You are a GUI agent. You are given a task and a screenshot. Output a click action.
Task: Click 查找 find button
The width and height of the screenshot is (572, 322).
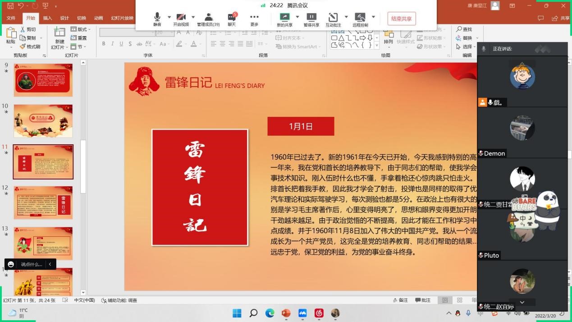464,30
